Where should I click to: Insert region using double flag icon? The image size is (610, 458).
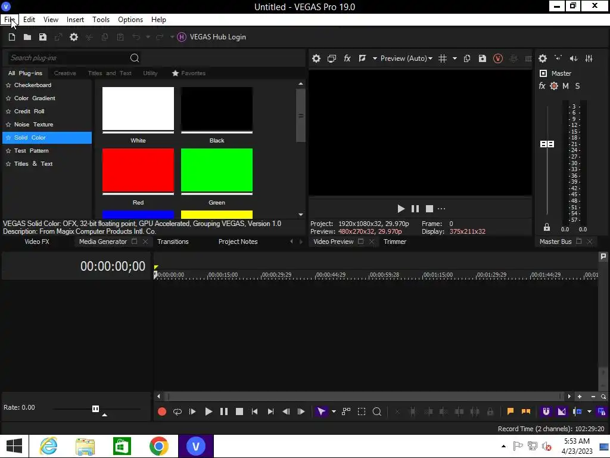point(526,411)
